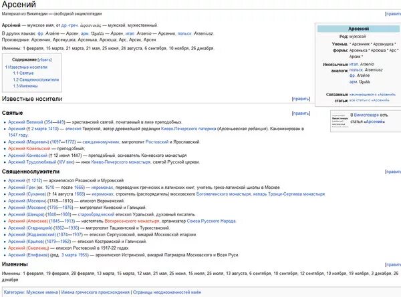This screenshot has width=401, height=297.
Task: Open 'Викисловаре' link in side box
Action: point(366,115)
